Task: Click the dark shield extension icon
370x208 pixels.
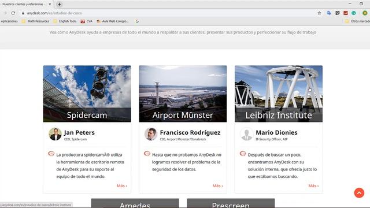Action: tap(338, 13)
